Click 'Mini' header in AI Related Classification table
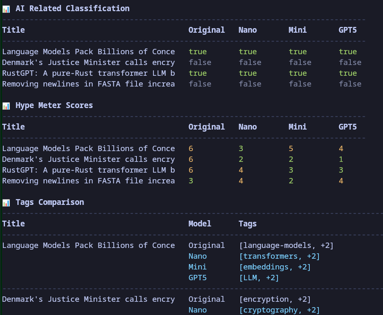Viewport: 383px width, 315px height. click(297, 30)
